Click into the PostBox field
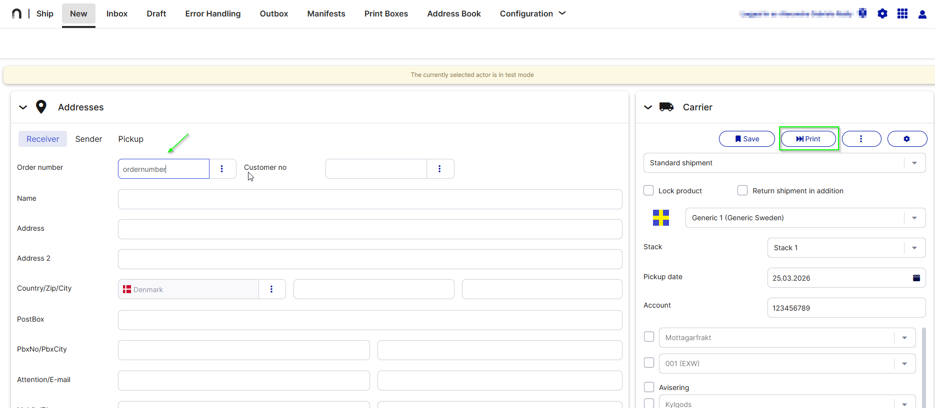Screen dimensions: 935x408 [370, 320]
